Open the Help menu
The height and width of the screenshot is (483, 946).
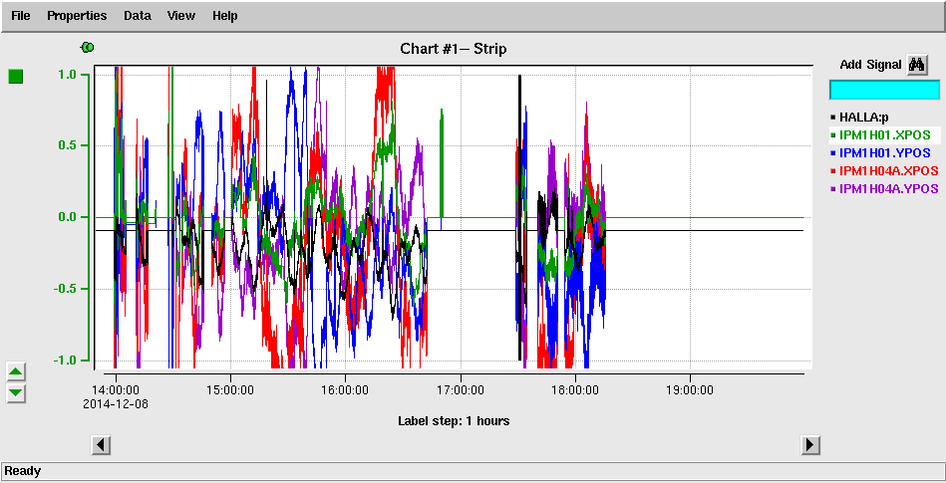224,16
